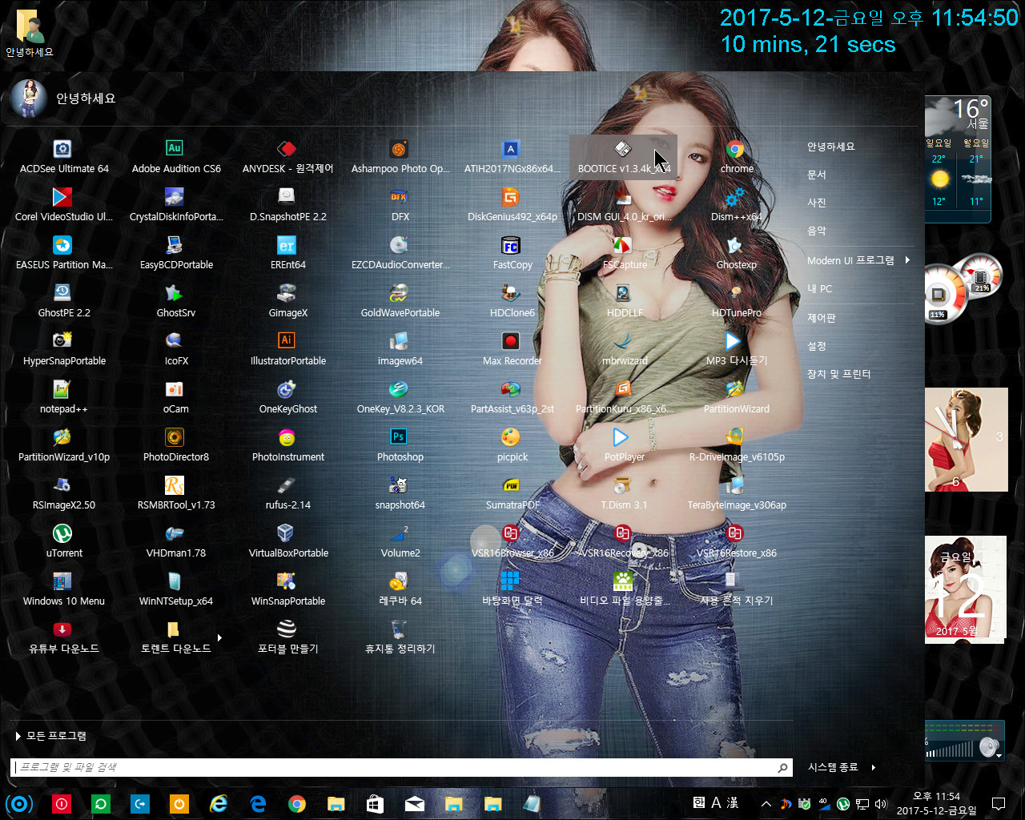The image size is (1025, 820).
Task: Open ANYDESK remote control shortcut
Action: [x=287, y=157]
